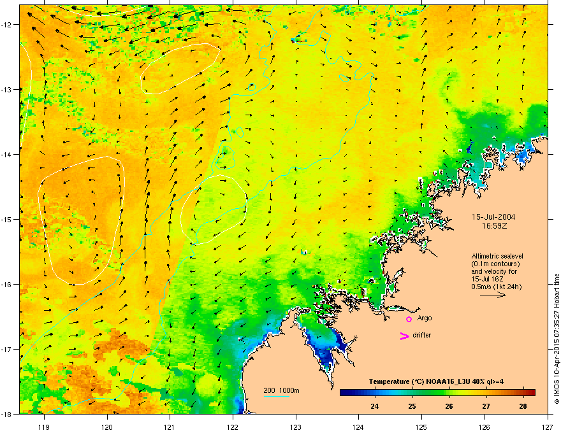Click the latitude axis label '-15'
The image size is (561, 433).
point(6,219)
